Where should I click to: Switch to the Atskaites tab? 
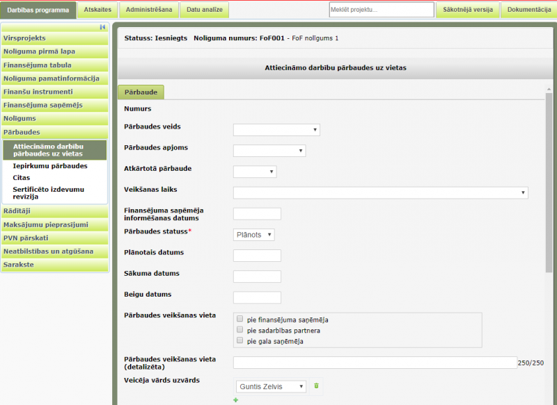pos(97,10)
